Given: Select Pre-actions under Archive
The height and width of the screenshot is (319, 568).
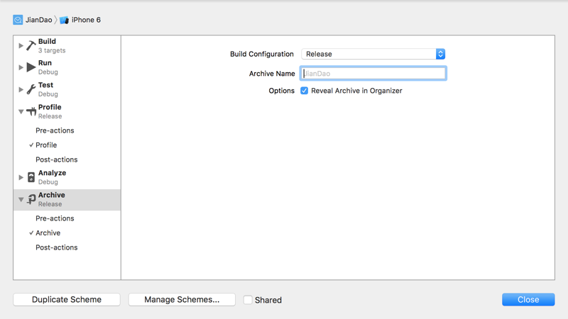Looking at the screenshot, I should coord(55,218).
